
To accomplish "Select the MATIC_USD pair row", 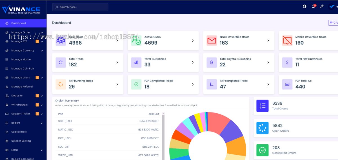I will pyautogui.click(x=108, y=130).
